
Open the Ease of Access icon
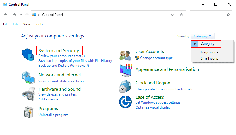(x=125, y=102)
